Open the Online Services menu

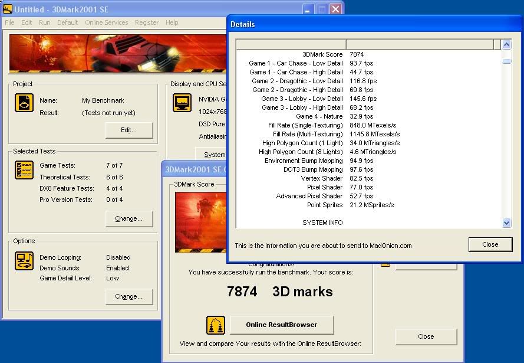[x=106, y=22]
